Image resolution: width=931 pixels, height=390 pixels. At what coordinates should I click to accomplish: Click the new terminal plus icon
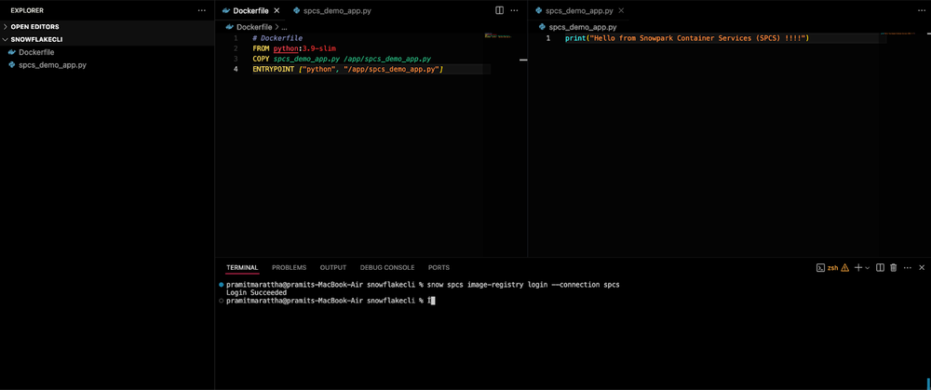click(x=858, y=267)
